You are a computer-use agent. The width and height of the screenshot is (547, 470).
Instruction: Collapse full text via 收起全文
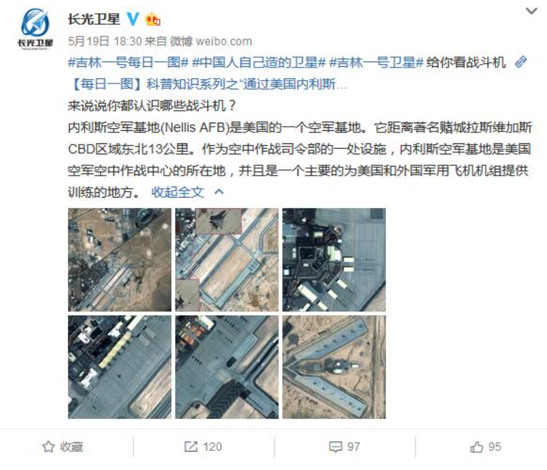coord(177,192)
